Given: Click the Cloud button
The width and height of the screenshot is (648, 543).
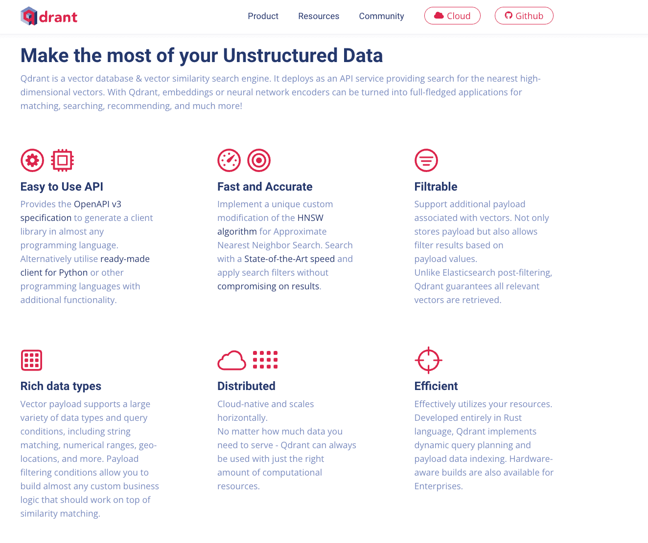Looking at the screenshot, I should (452, 16).
